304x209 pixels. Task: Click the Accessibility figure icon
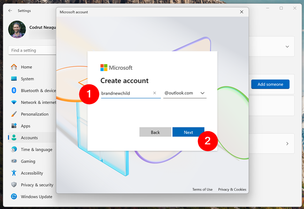(x=14, y=173)
